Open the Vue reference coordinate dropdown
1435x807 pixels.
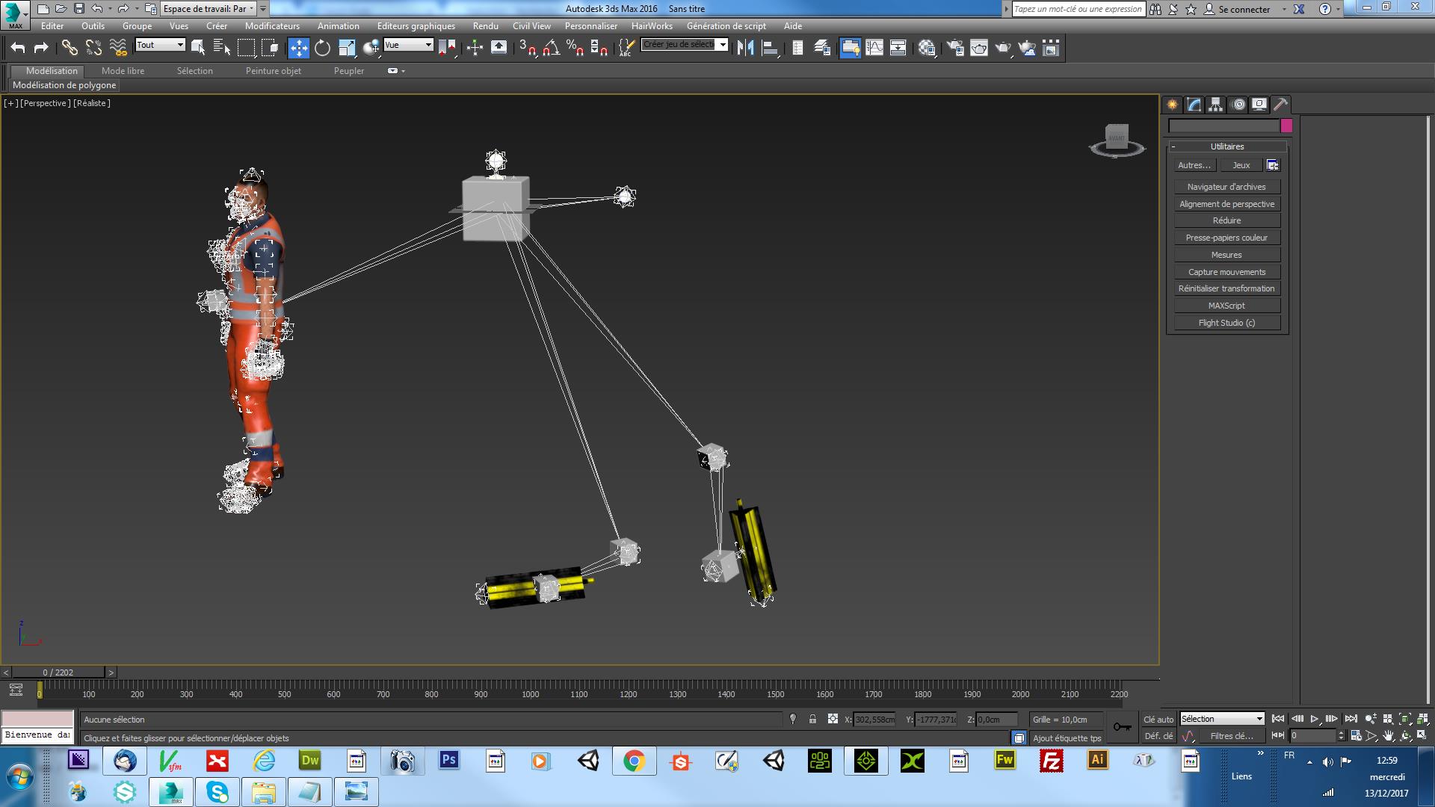pos(408,45)
